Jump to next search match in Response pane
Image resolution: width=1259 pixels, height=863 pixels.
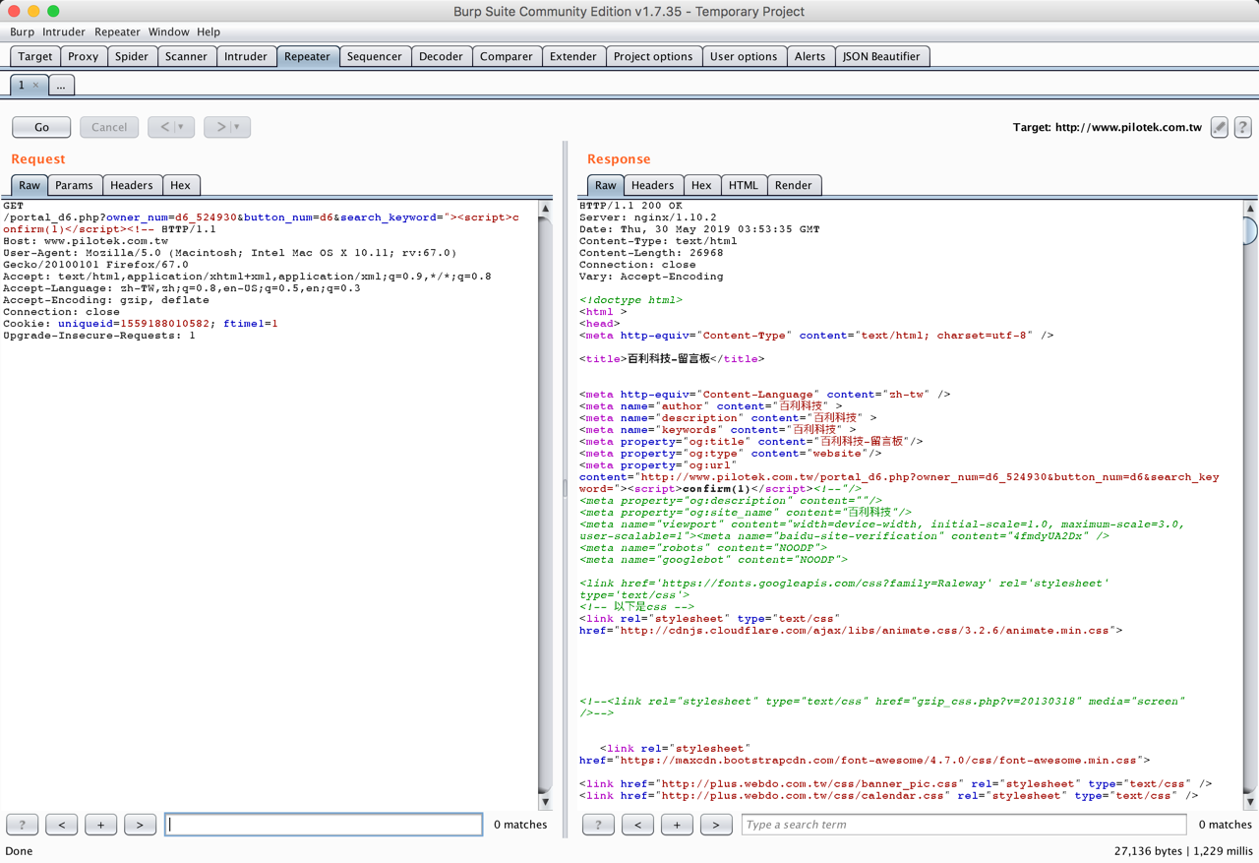pos(716,825)
